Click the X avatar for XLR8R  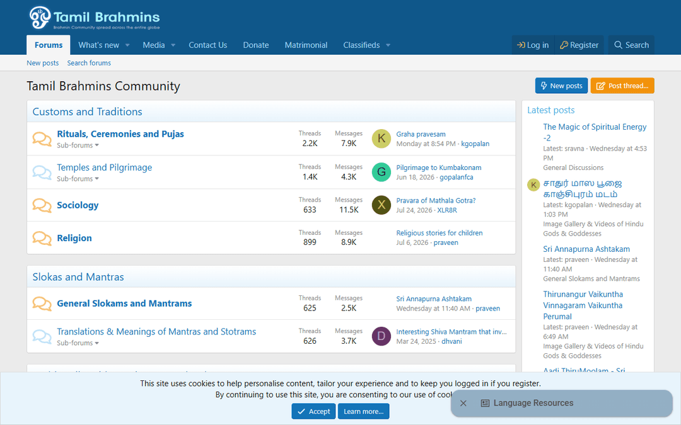(x=381, y=205)
